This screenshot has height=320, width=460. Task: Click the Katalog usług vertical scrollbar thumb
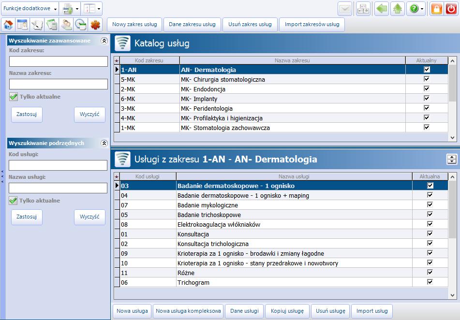coord(452,84)
